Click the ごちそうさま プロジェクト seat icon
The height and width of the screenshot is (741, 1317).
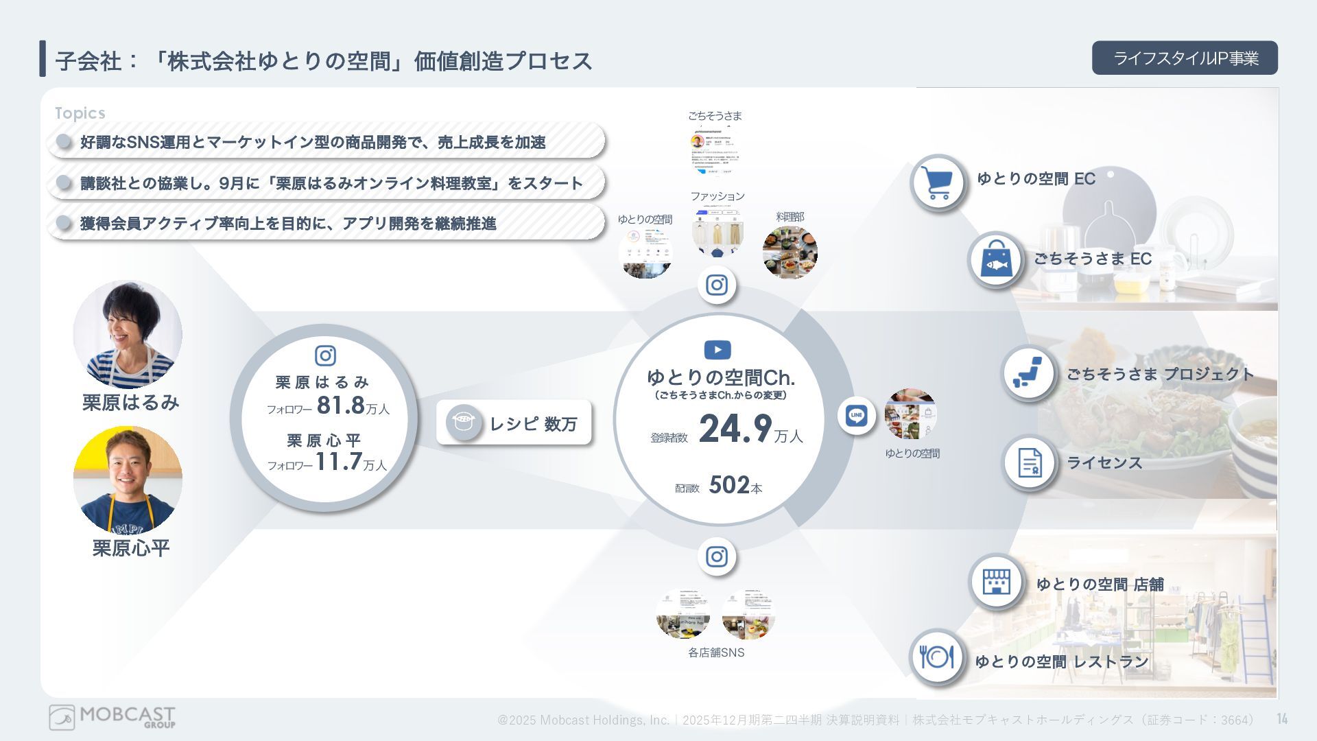point(1028,373)
